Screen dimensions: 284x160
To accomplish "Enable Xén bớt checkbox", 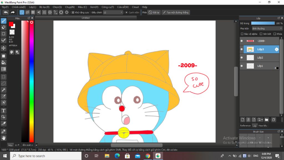I will (x=261, y=34).
